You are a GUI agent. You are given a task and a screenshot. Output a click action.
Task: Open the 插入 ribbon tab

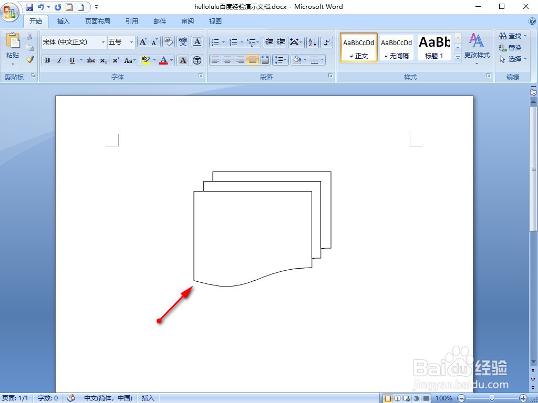[63, 21]
